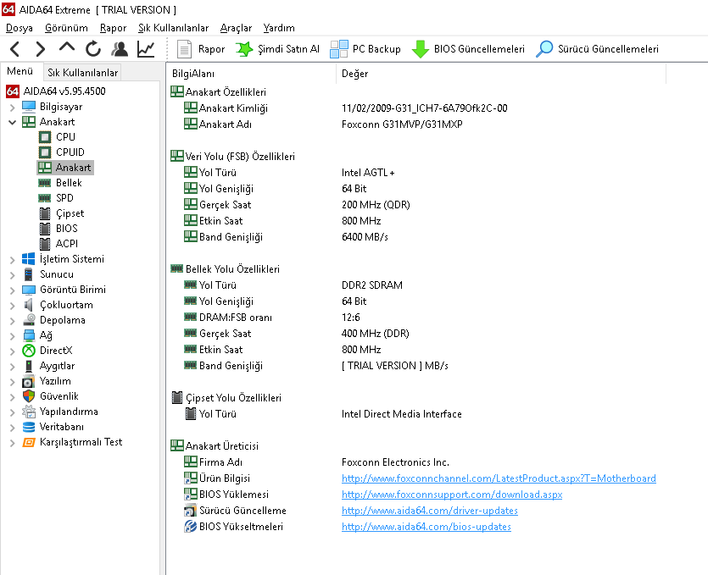Click the Veritabanı database icon
This screenshot has height=575, width=708.
(29, 427)
